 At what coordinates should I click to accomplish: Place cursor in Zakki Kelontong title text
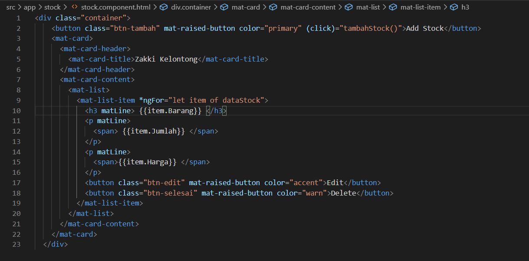click(x=166, y=59)
